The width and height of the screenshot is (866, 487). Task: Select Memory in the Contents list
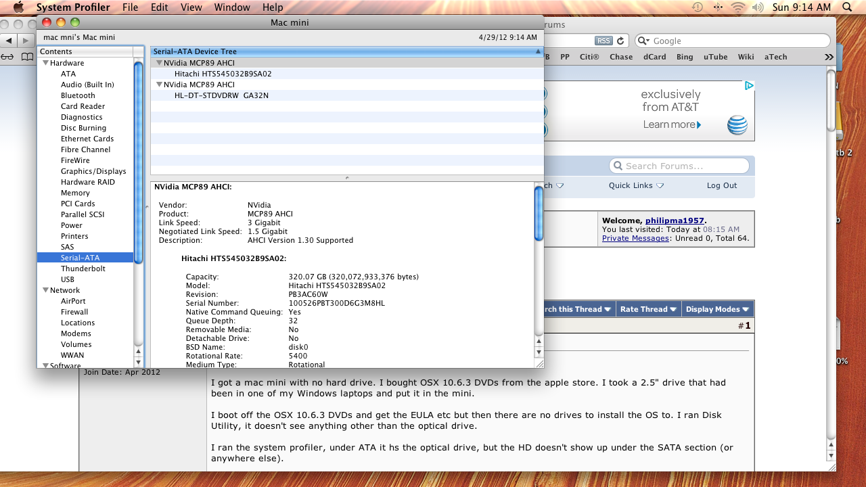75,193
